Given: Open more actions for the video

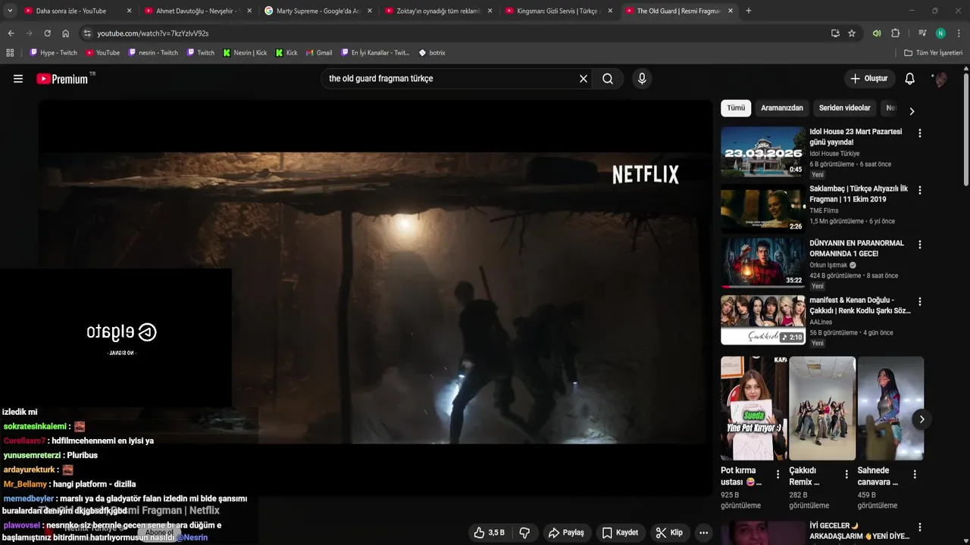Looking at the screenshot, I should click(x=704, y=533).
